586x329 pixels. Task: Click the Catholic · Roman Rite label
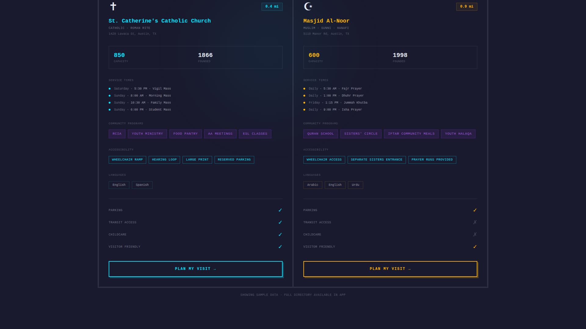(129, 28)
